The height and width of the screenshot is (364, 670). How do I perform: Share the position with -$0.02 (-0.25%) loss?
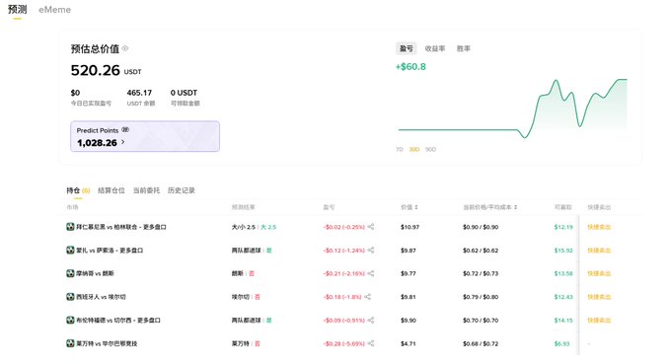(371, 227)
